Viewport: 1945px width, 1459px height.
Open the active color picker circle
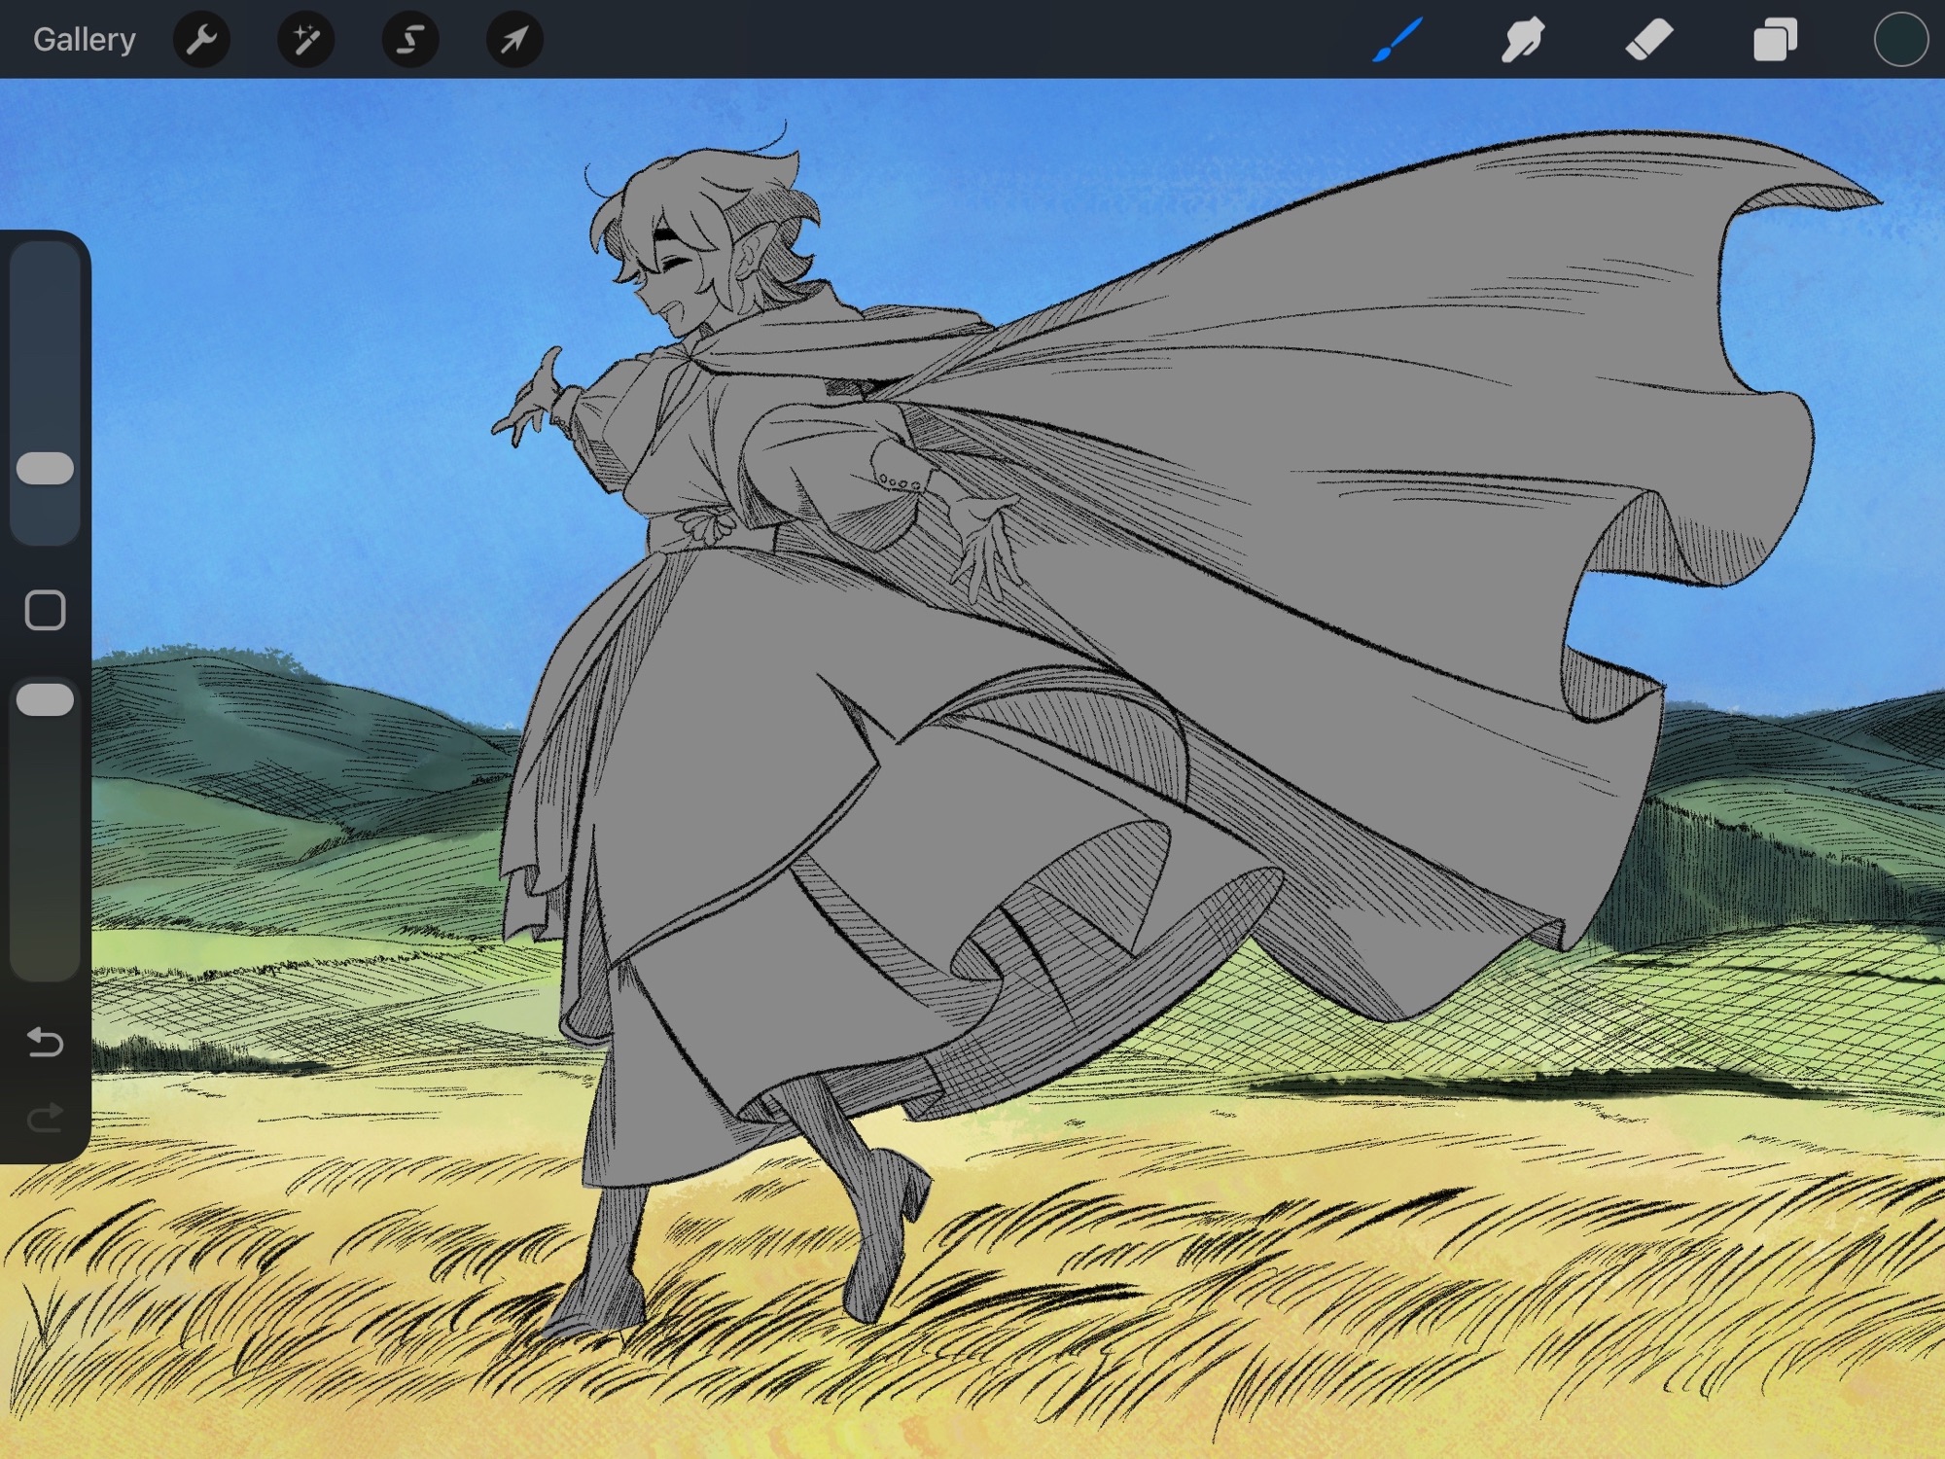pos(1900,40)
